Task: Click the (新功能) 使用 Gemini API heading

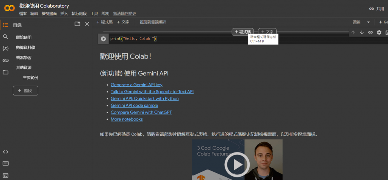Action: tap(135, 73)
